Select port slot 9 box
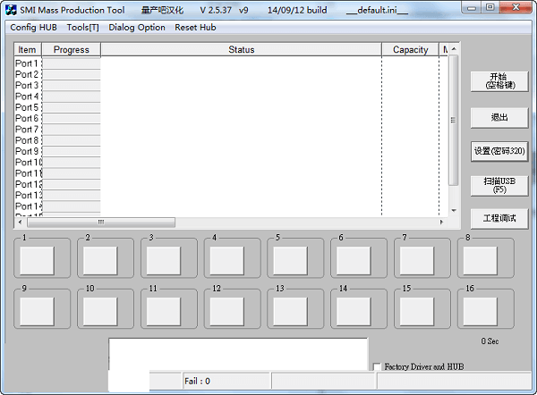 38,310
